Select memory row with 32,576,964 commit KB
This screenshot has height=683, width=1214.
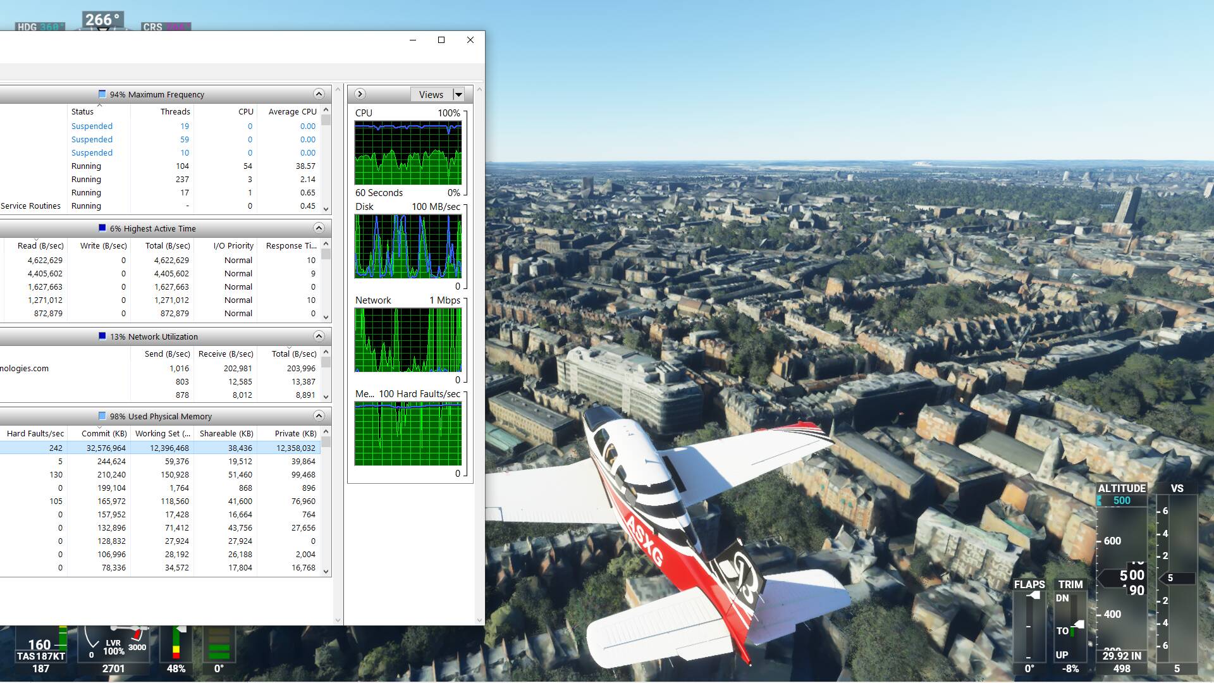(160, 448)
